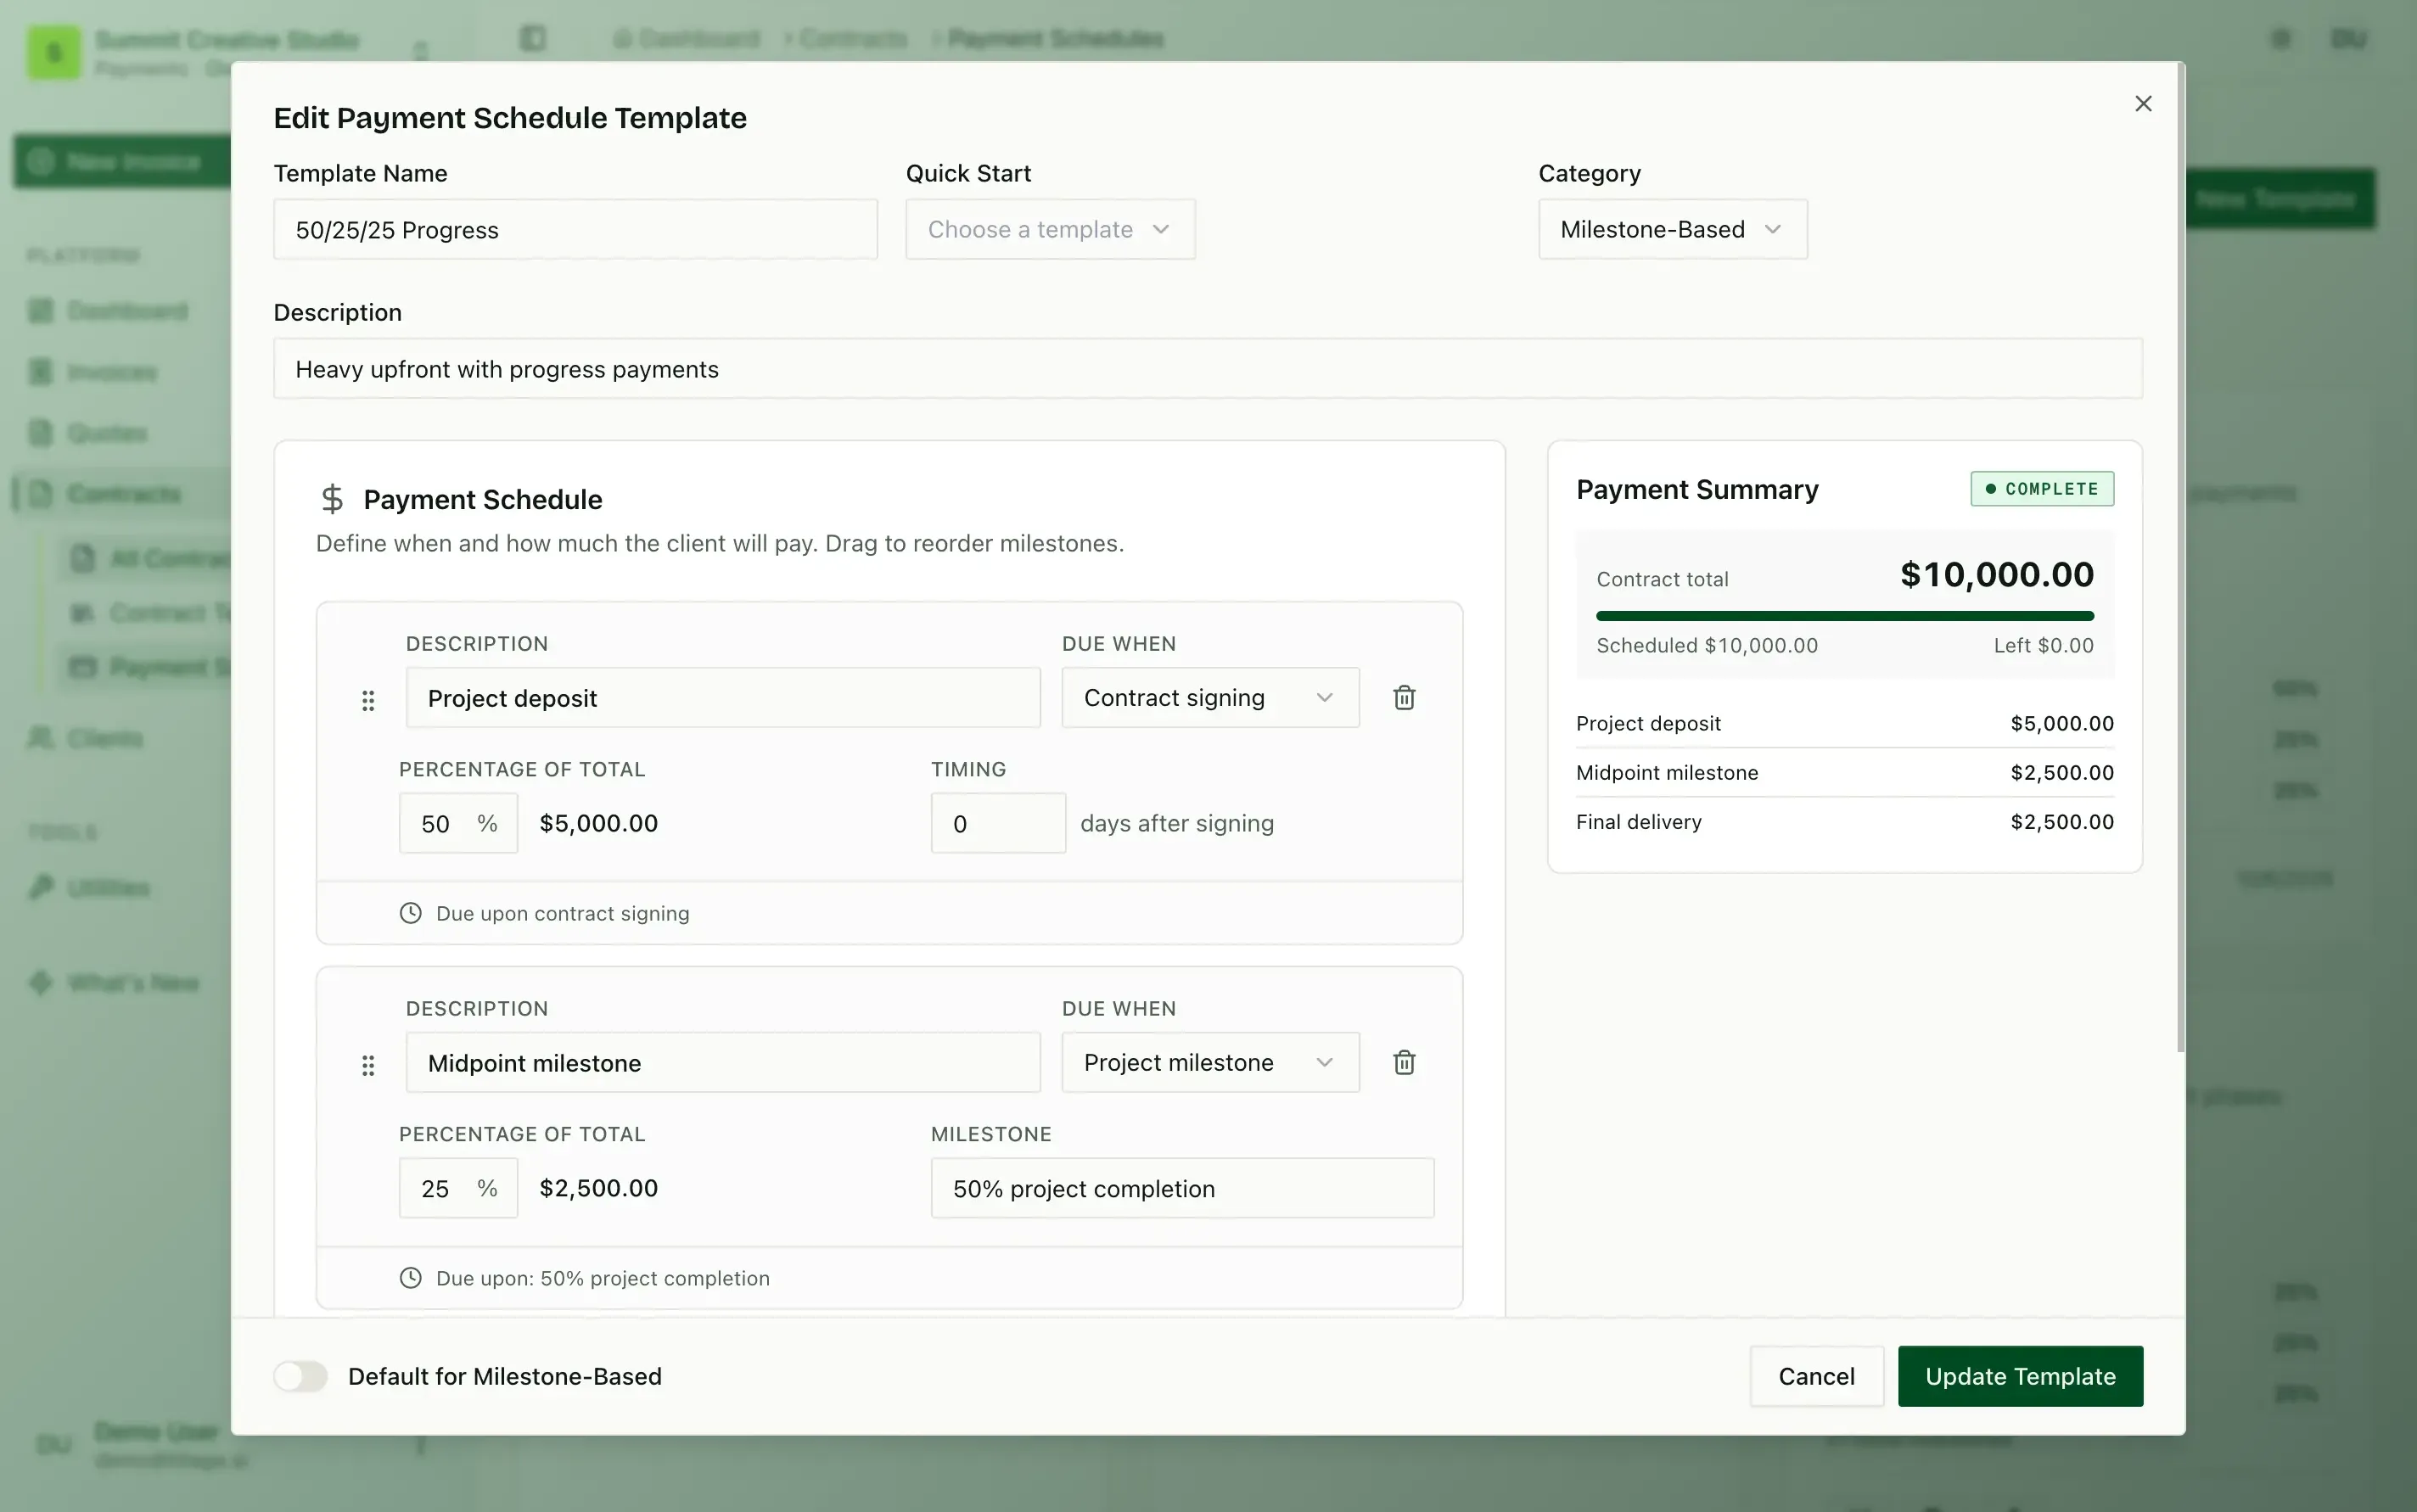Screen dimensions: 2417x1512
Task: Click the Description field with Heavy upfront text
Action: pyautogui.click(x=1208, y=369)
